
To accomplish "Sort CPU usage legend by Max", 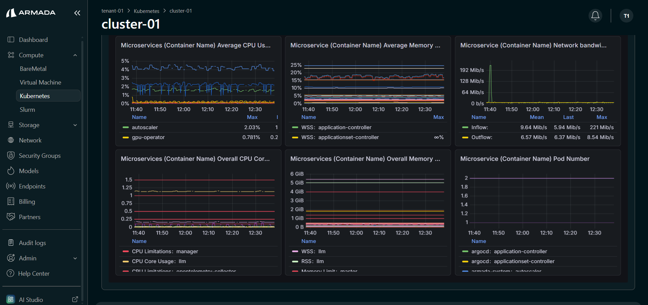I will point(252,117).
